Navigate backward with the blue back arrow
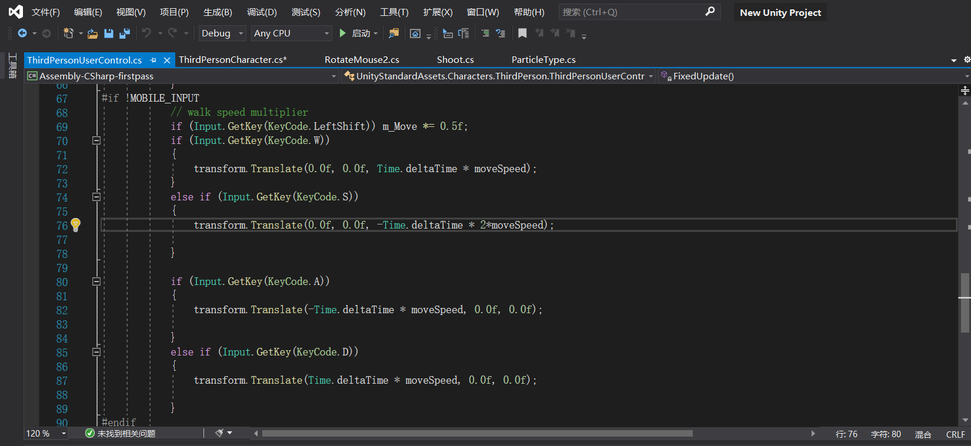This screenshot has height=446, width=971. click(x=22, y=33)
